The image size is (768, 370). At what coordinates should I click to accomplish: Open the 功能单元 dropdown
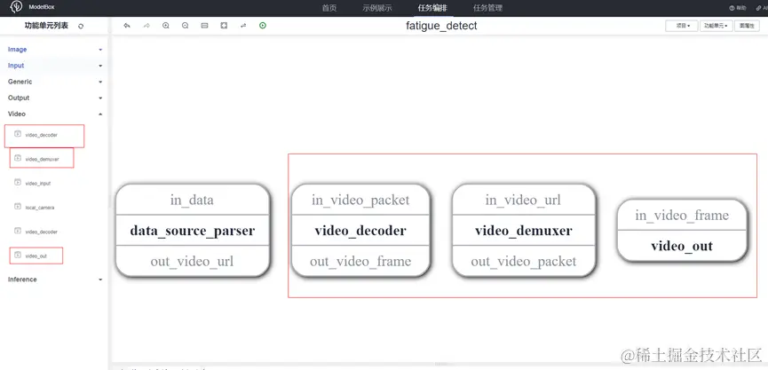(x=717, y=26)
